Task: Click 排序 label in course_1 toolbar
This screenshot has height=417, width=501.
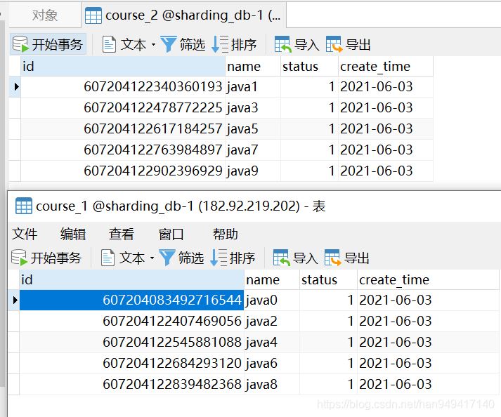Action: 242,258
